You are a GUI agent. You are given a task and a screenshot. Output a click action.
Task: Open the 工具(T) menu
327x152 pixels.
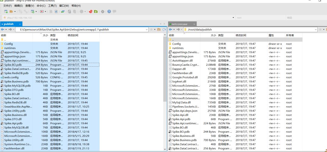52,6
